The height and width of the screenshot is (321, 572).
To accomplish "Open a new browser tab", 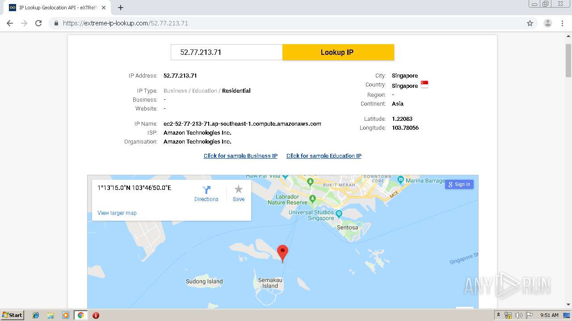I will [121, 8].
